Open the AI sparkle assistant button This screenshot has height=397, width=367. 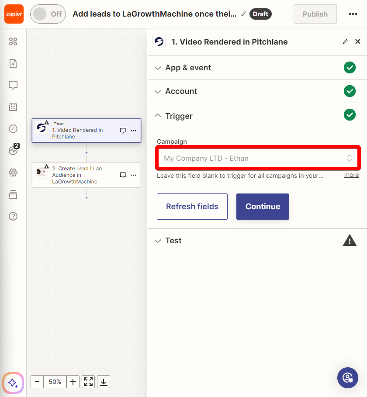pyautogui.click(x=13, y=383)
